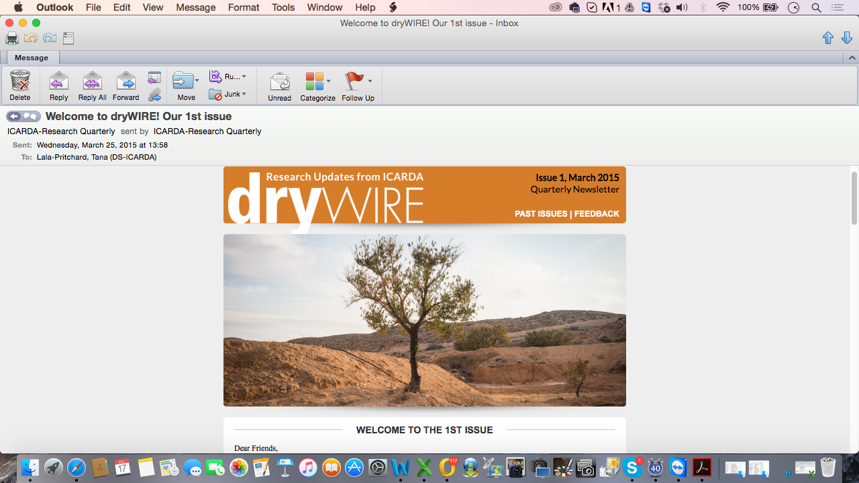Go to the next message with down arrow
859x483 pixels.
click(x=847, y=38)
